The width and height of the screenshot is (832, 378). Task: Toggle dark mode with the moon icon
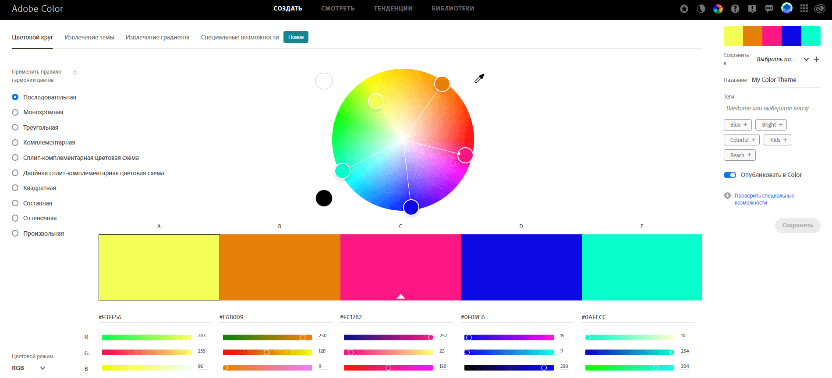click(701, 9)
